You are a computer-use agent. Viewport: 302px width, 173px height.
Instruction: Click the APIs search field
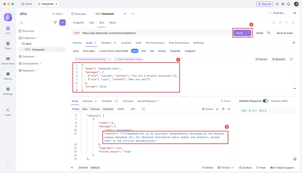[x=35, y=23]
